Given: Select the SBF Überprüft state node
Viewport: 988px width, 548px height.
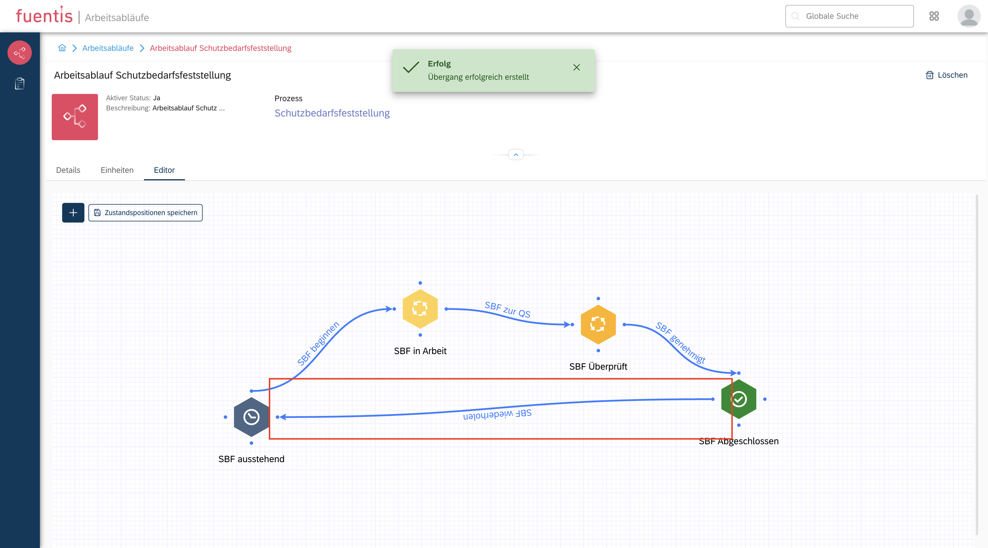Looking at the screenshot, I should click(598, 324).
